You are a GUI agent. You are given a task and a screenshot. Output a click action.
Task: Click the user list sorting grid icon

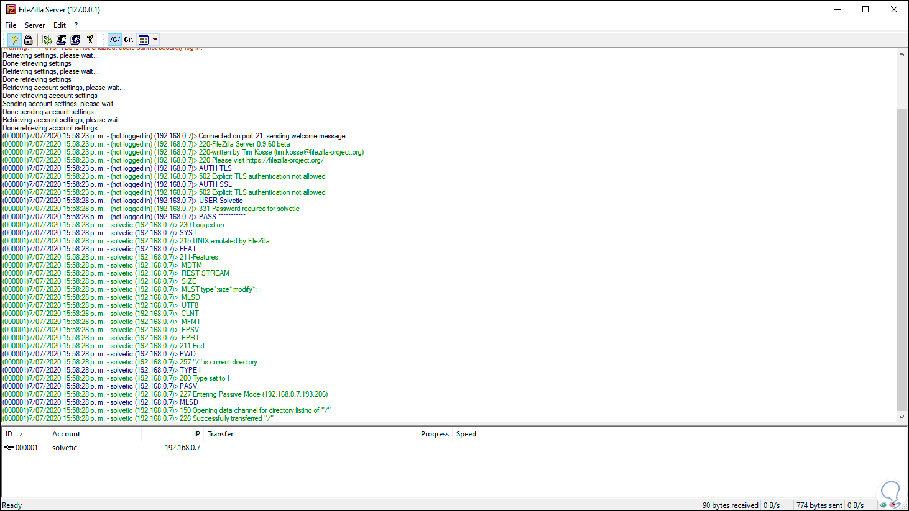click(x=144, y=39)
